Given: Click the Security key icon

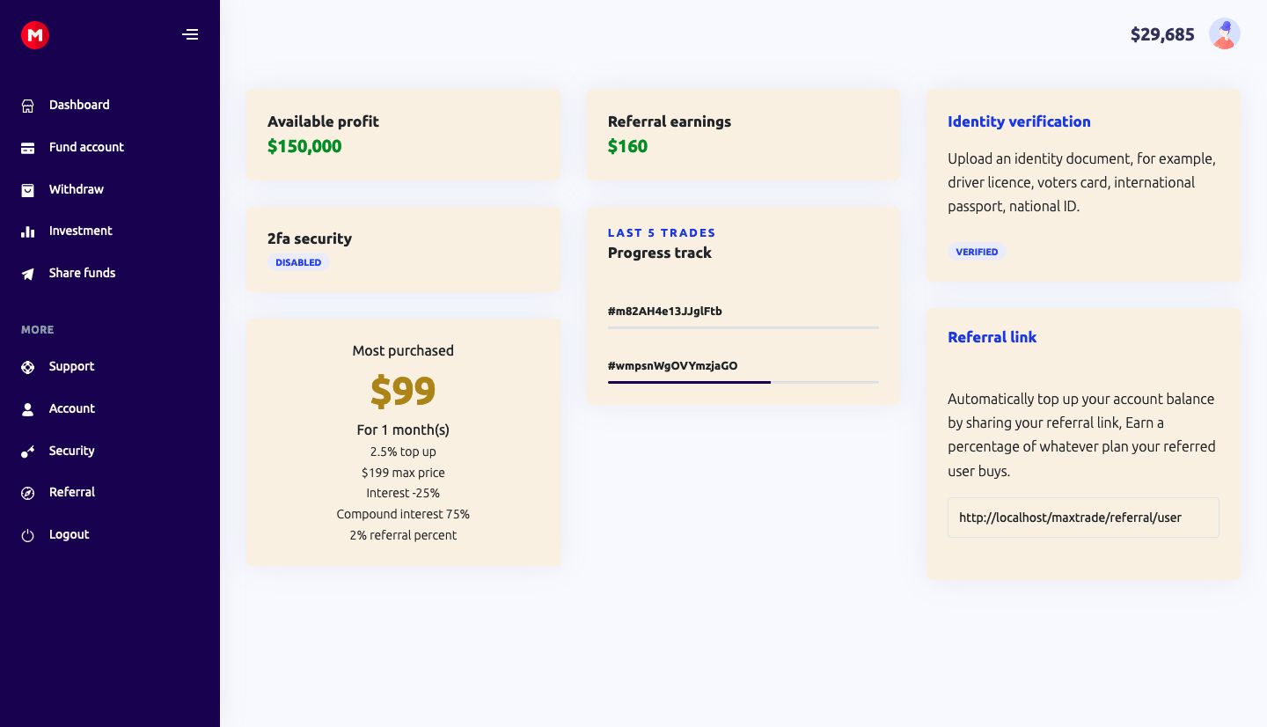Looking at the screenshot, I should (x=28, y=452).
